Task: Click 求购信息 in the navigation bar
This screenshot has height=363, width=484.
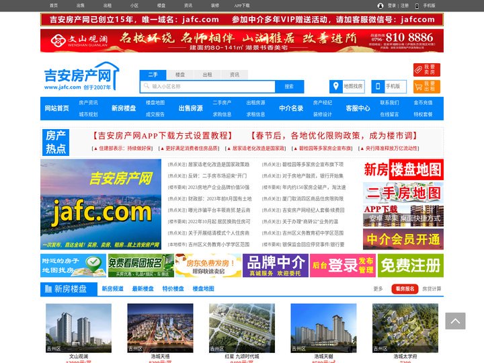Action: coord(222,114)
